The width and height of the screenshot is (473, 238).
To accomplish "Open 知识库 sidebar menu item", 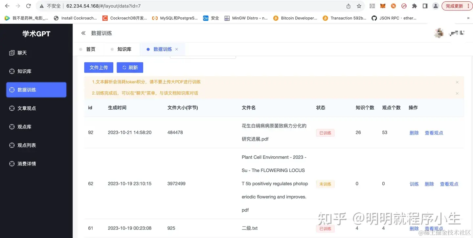I will pyautogui.click(x=36, y=71).
